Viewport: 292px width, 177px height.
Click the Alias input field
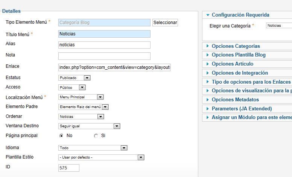[104, 45]
